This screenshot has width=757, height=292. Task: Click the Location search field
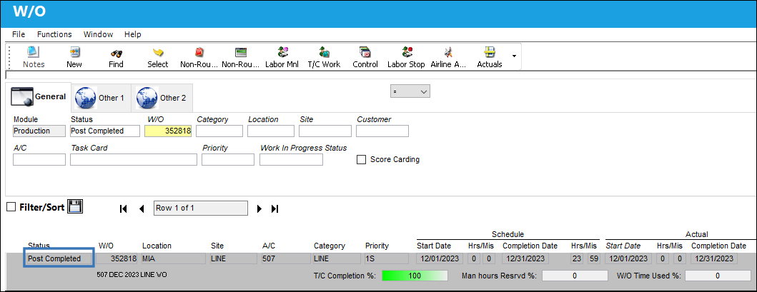pos(271,131)
